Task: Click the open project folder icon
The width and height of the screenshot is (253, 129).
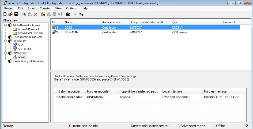Action: point(10,14)
